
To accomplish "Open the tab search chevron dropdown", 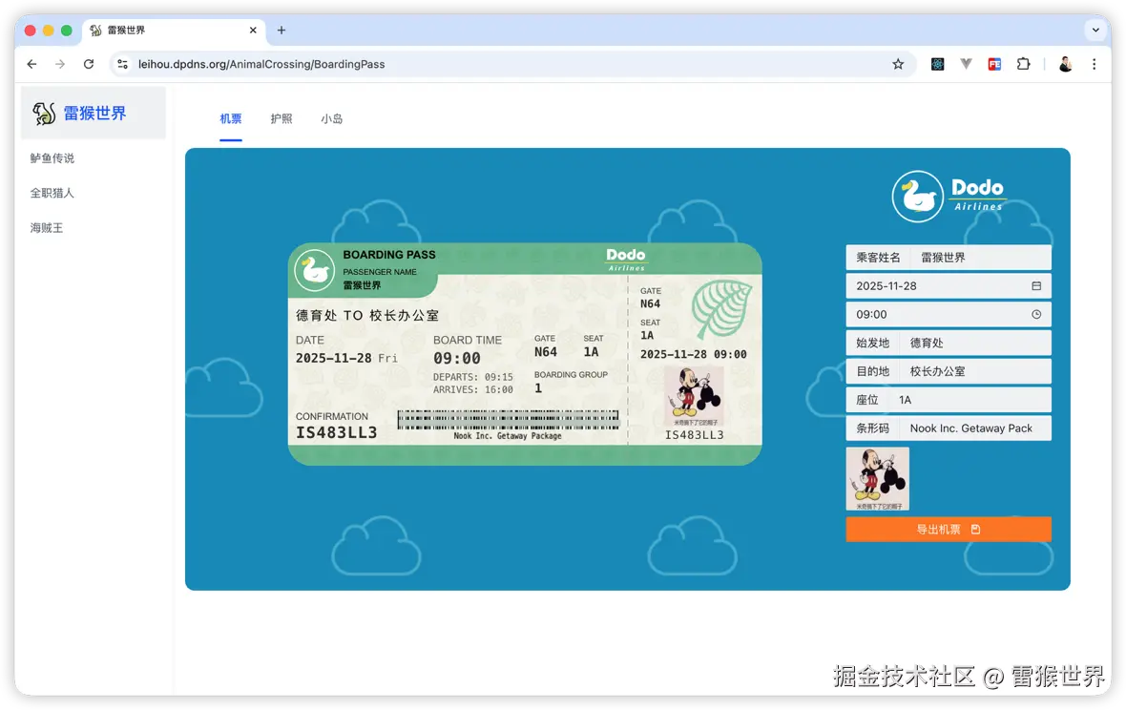I will (x=1095, y=30).
